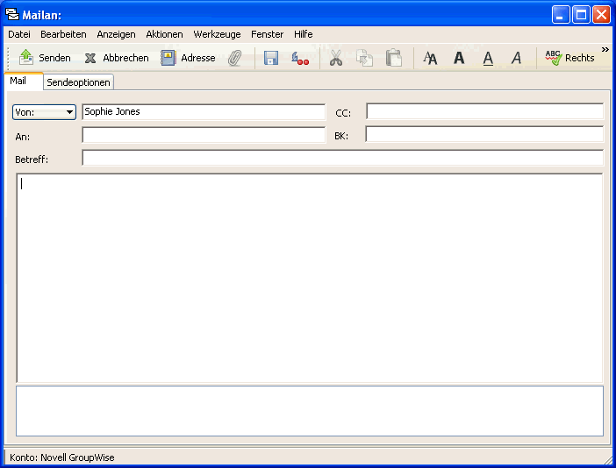Paste using the clipboard icon
Image resolution: width=616 pixels, height=468 pixels.
(x=394, y=58)
